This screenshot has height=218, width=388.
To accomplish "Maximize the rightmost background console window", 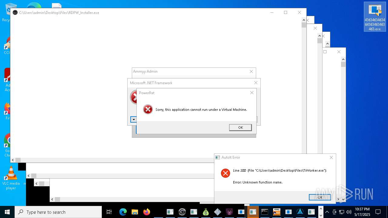I will [x=325, y=52].
